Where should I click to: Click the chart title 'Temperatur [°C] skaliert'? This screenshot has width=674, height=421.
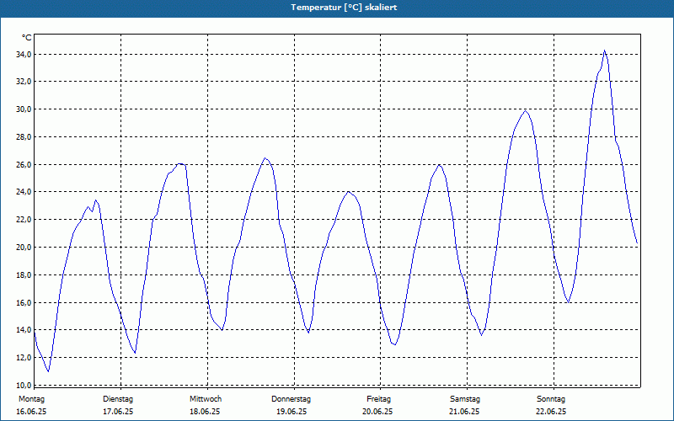click(344, 8)
